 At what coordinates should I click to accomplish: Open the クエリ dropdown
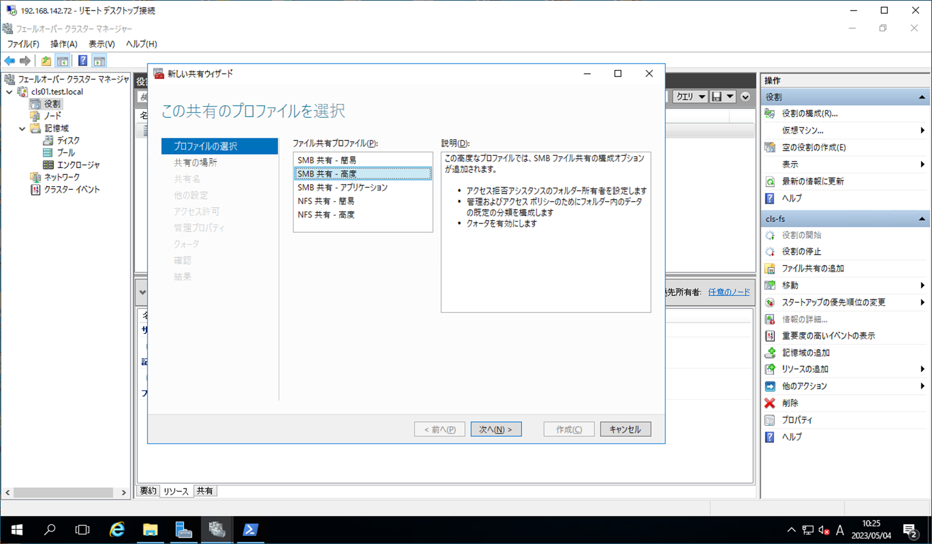pos(691,97)
